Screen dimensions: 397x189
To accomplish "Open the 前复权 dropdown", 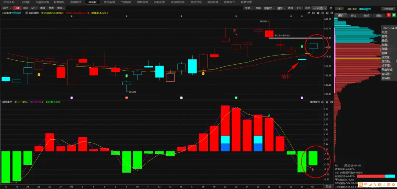I will (x=269, y=8).
